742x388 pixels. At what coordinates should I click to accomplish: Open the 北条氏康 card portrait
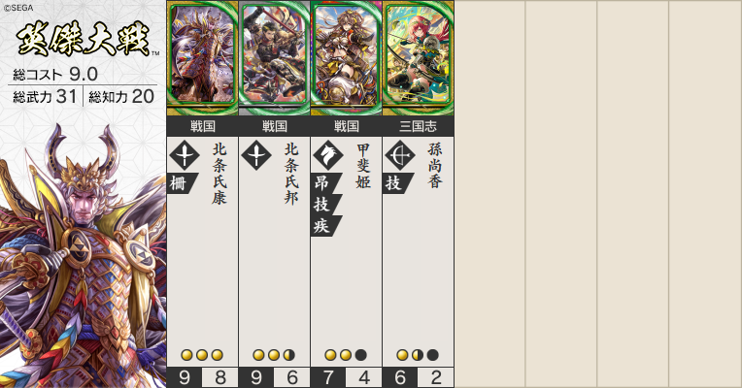[x=203, y=57]
